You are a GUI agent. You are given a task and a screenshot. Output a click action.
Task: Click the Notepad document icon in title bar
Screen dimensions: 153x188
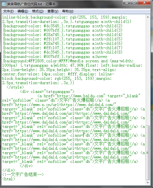pyautogui.click(x=4, y=4)
